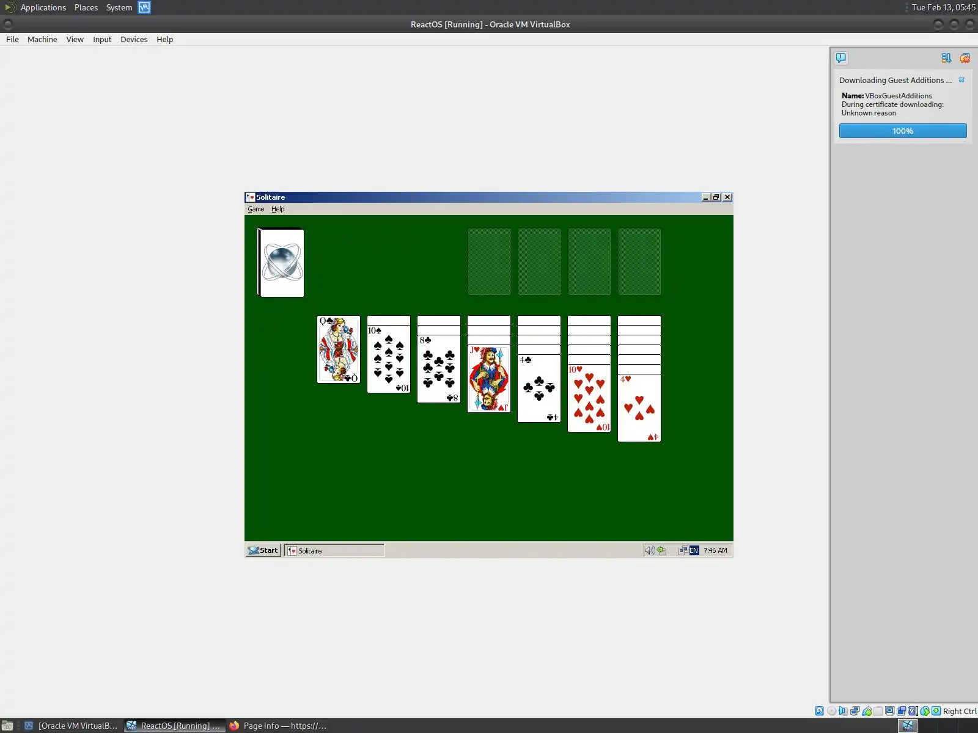Click the keyboard capture status icon
This screenshot has height=733, width=978.
[x=936, y=711]
